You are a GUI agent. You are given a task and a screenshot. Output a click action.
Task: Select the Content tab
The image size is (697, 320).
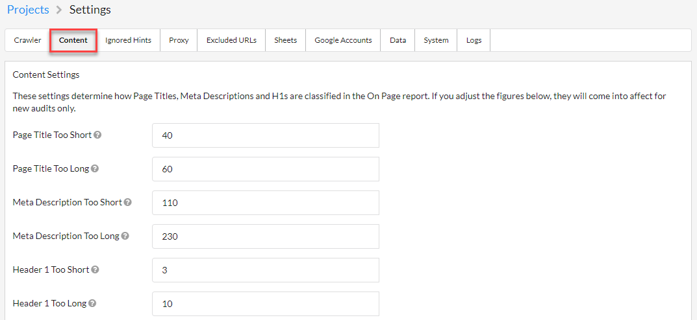(73, 40)
